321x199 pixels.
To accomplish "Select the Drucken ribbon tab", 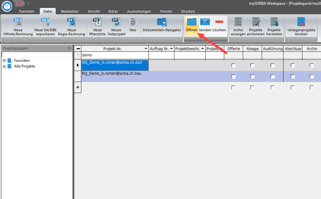I will point(188,11).
